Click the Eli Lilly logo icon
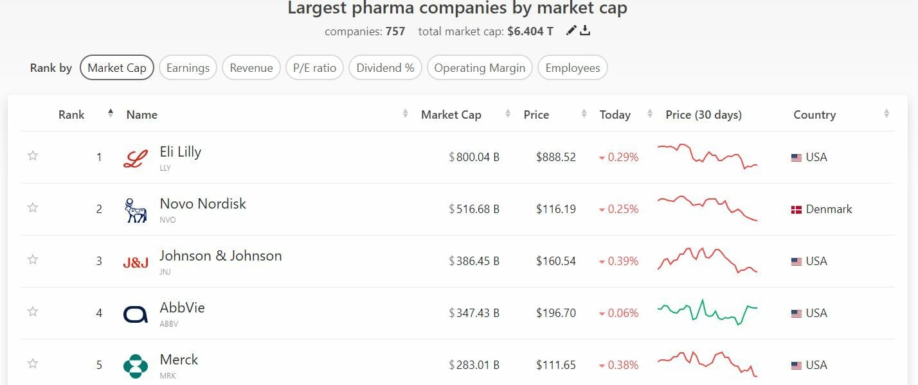The height and width of the screenshot is (385, 918). (x=135, y=158)
